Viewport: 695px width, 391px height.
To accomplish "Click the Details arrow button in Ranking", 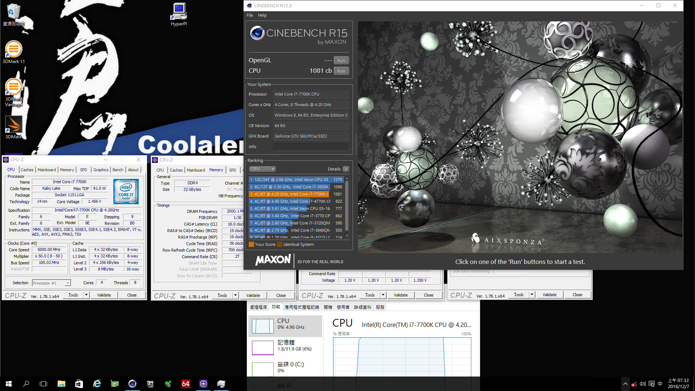I will tap(346, 169).
